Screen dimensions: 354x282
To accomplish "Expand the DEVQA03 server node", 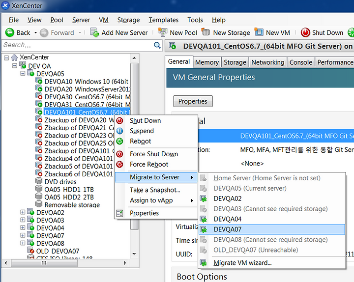I will (23, 220).
